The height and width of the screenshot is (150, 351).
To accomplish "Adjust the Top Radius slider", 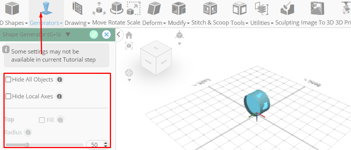I will tap(44, 145).
